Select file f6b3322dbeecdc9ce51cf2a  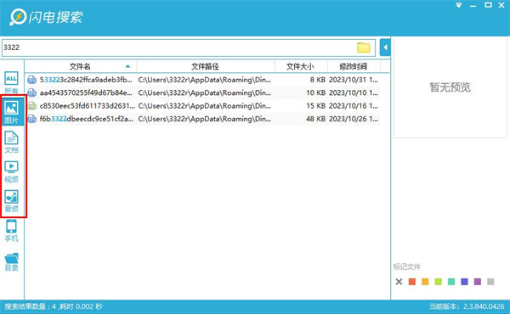[202, 119]
